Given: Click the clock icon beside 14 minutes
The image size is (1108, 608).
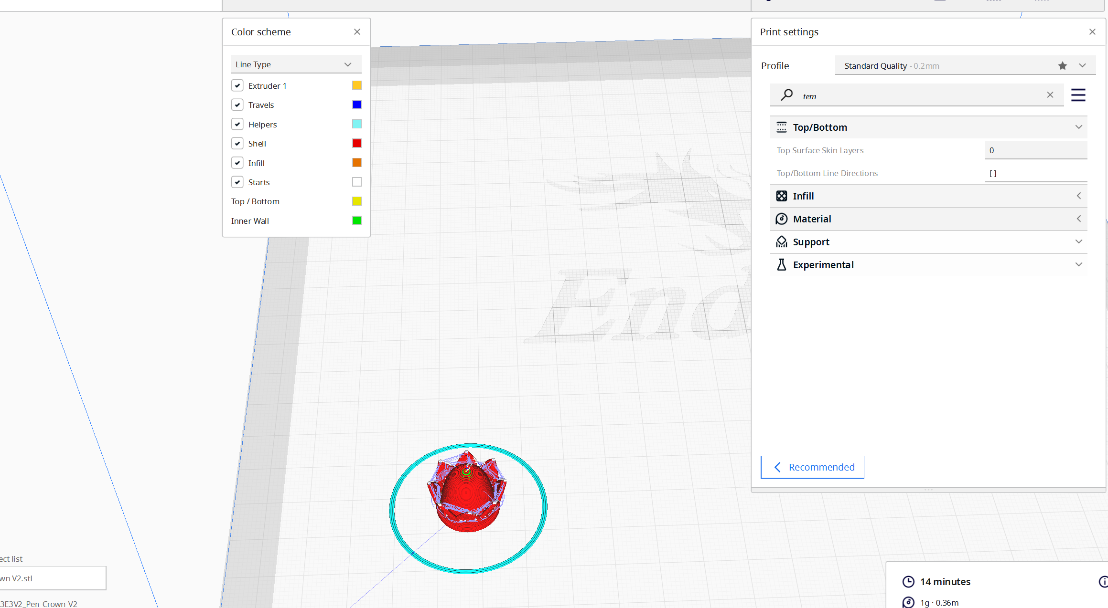Looking at the screenshot, I should 909,582.
